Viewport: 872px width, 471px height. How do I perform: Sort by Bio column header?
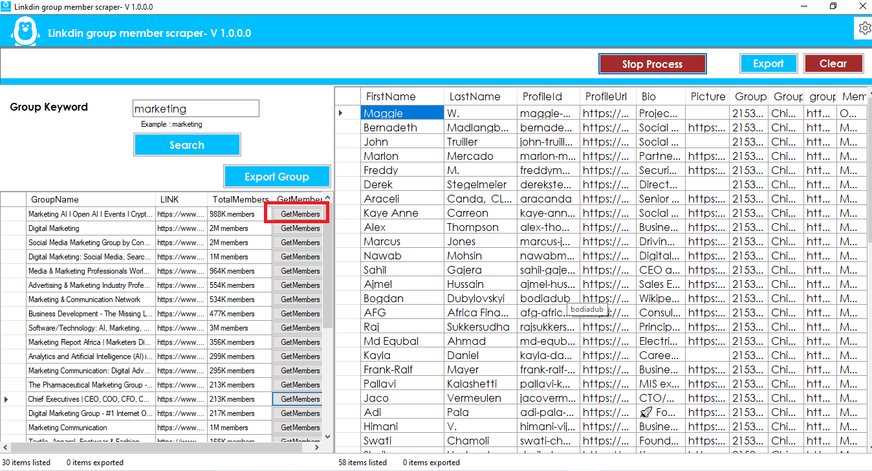click(x=660, y=96)
